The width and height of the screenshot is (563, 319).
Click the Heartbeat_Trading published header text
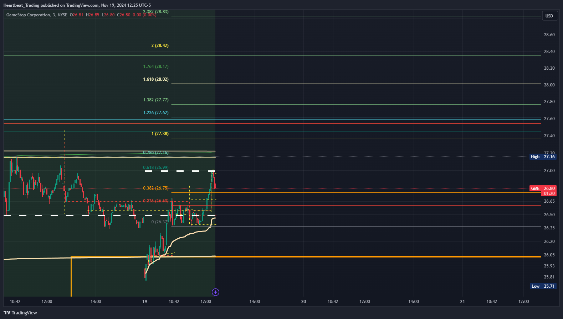(x=77, y=5)
